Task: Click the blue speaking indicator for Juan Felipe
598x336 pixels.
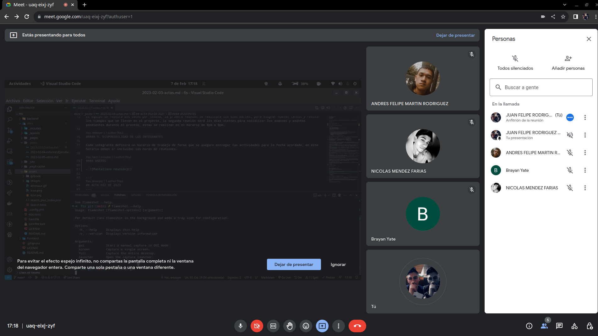Action: 570,117
